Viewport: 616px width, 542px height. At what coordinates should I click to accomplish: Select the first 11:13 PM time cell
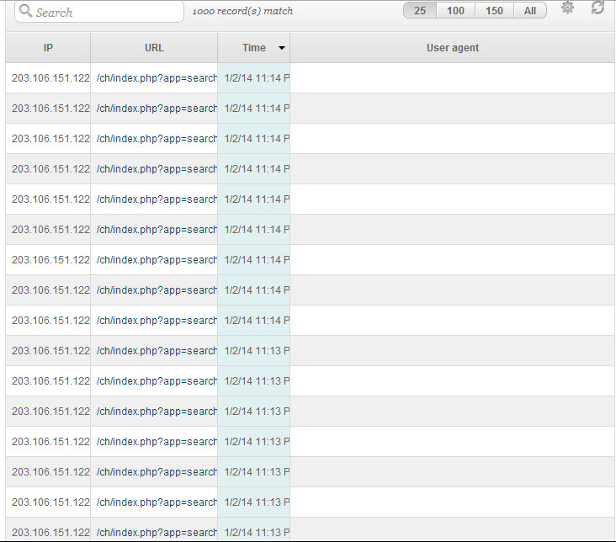(x=254, y=351)
